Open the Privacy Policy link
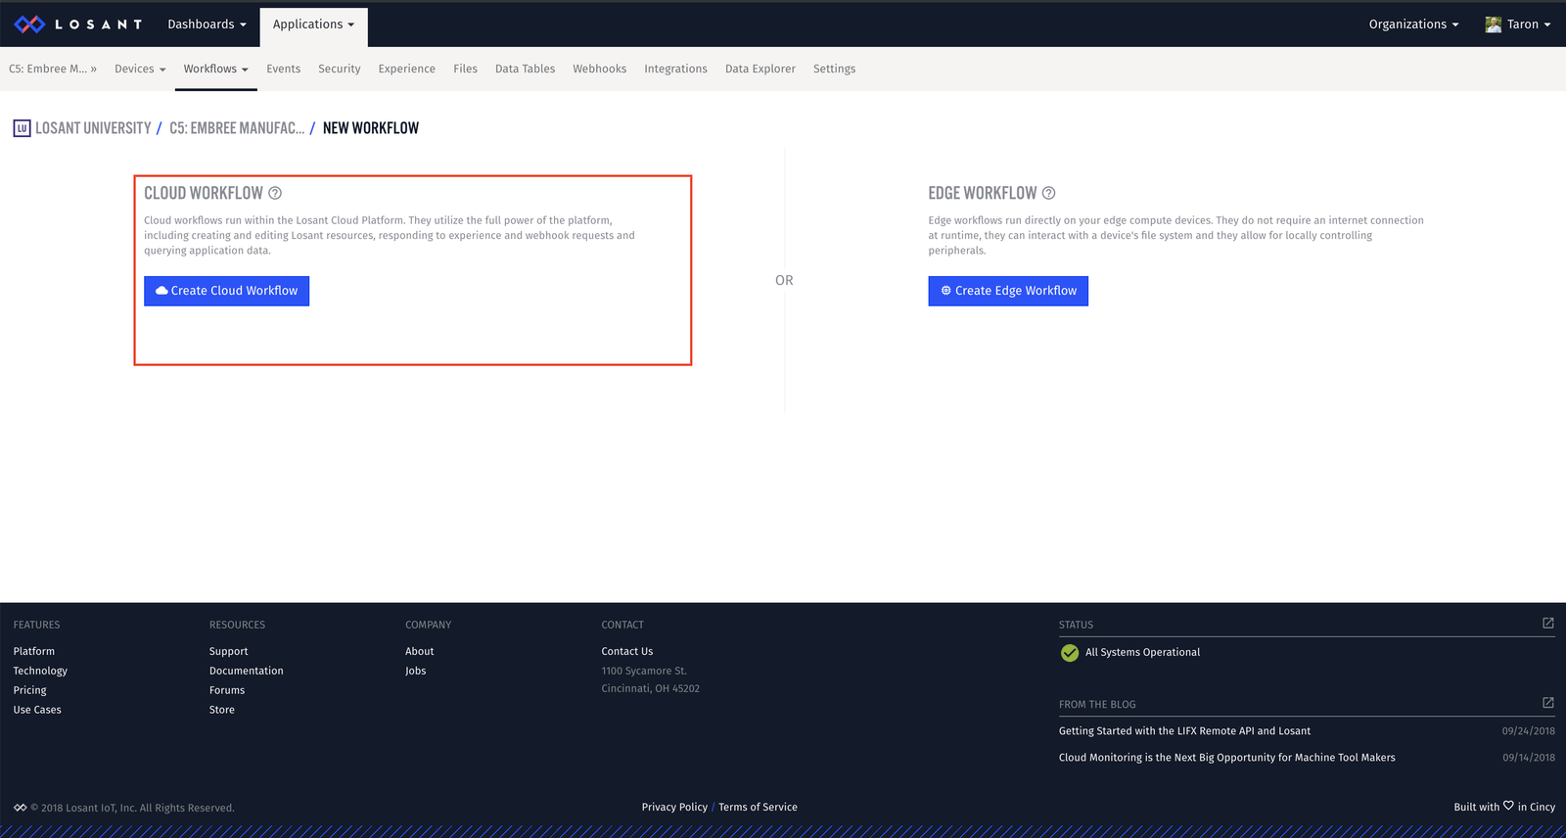1566x838 pixels. click(x=674, y=807)
